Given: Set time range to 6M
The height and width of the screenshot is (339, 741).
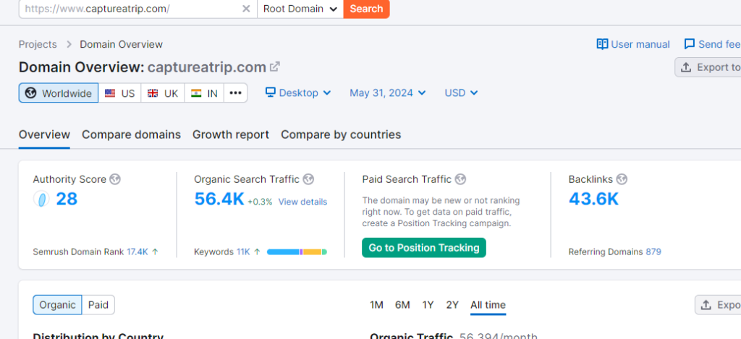Looking at the screenshot, I should click(x=402, y=305).
